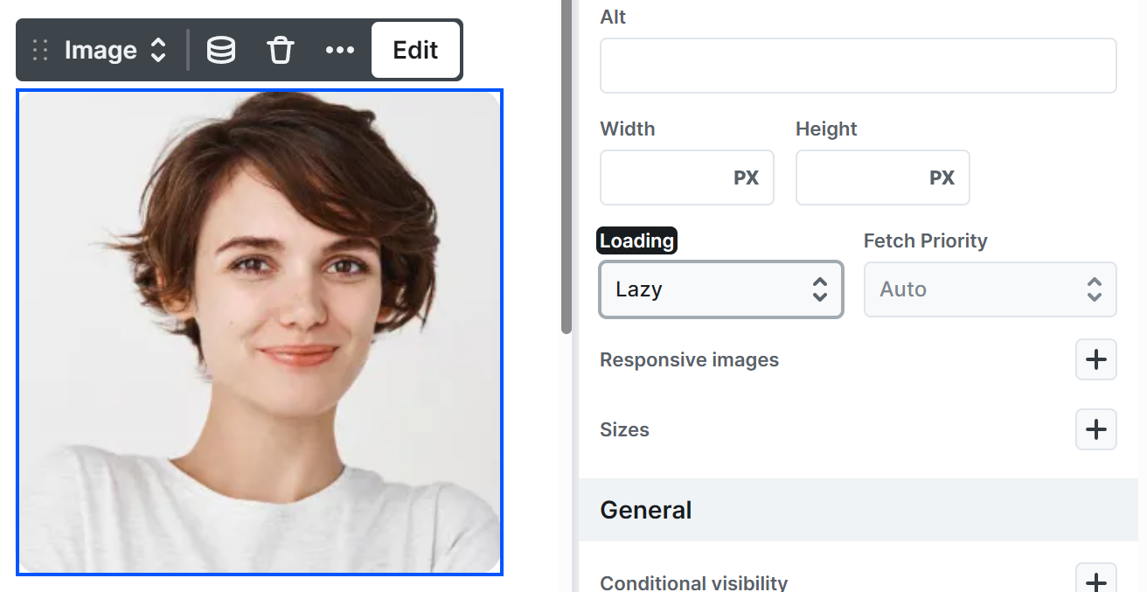Click the dynamic data database icon

click(220, 51)
